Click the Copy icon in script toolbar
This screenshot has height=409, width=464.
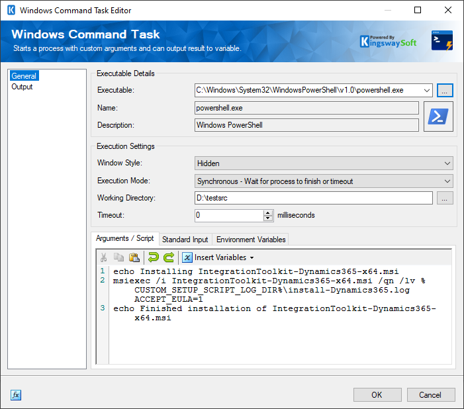click(119, 257)
